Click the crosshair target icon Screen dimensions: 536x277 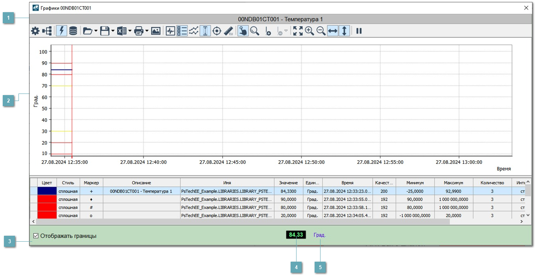pos(217,31)
